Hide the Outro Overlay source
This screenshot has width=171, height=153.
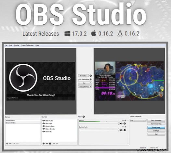[44, 129]
